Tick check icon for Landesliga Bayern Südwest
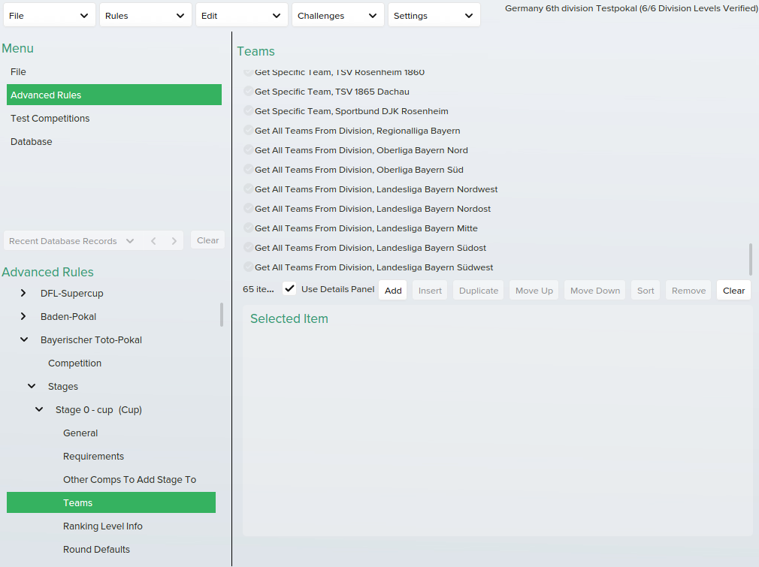Screen dimensions: 759x567 tap(248, 267)
